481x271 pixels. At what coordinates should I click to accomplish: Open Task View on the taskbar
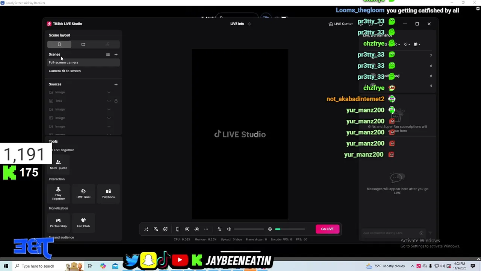pos(90,266)
